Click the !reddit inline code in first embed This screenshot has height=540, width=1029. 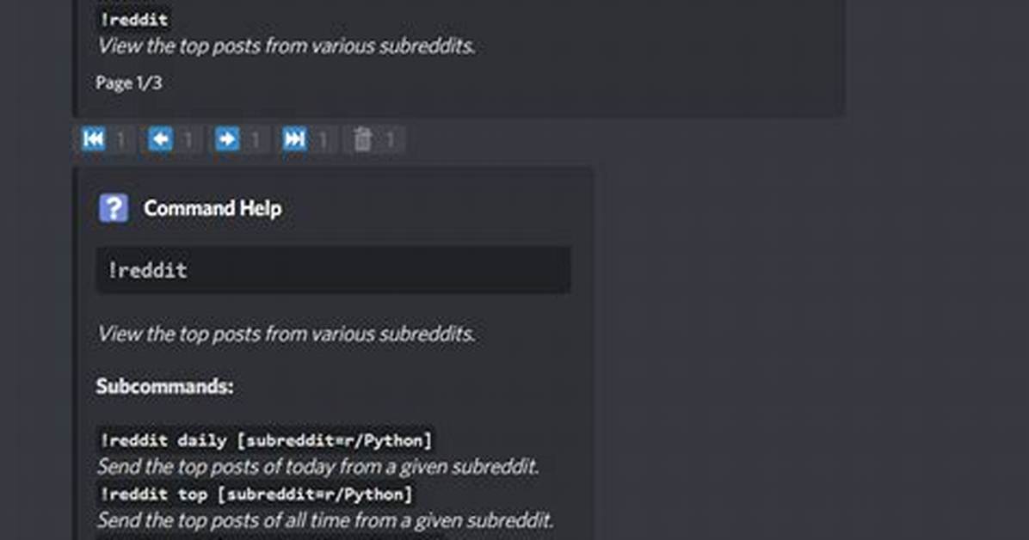(x=134, y=20)
